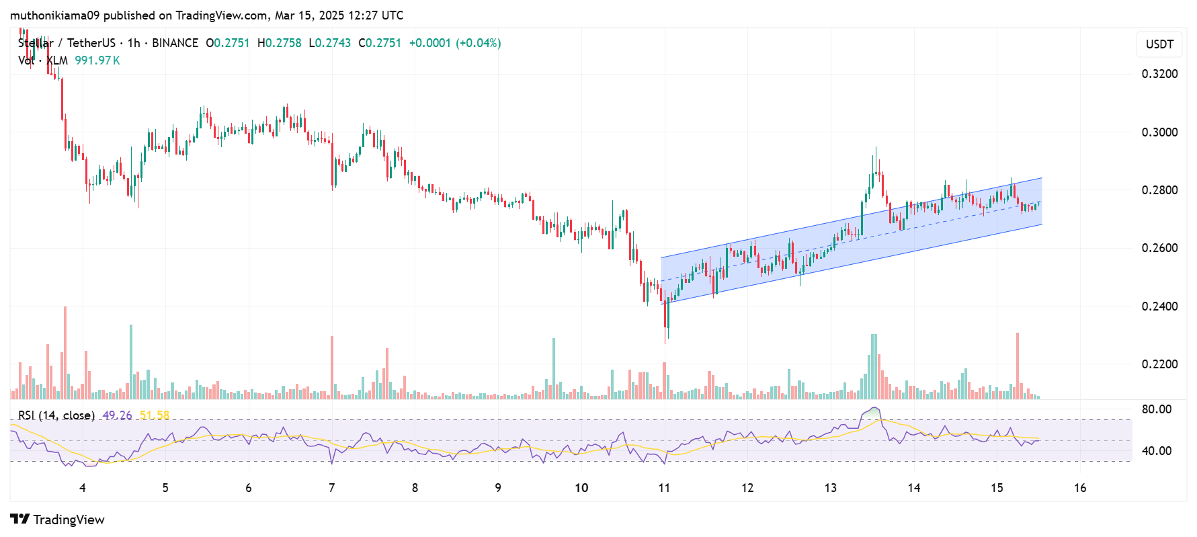Screen dimensions: 1197x537
Task: Click the low price L0.2743
Action: (x=330, y=43)
